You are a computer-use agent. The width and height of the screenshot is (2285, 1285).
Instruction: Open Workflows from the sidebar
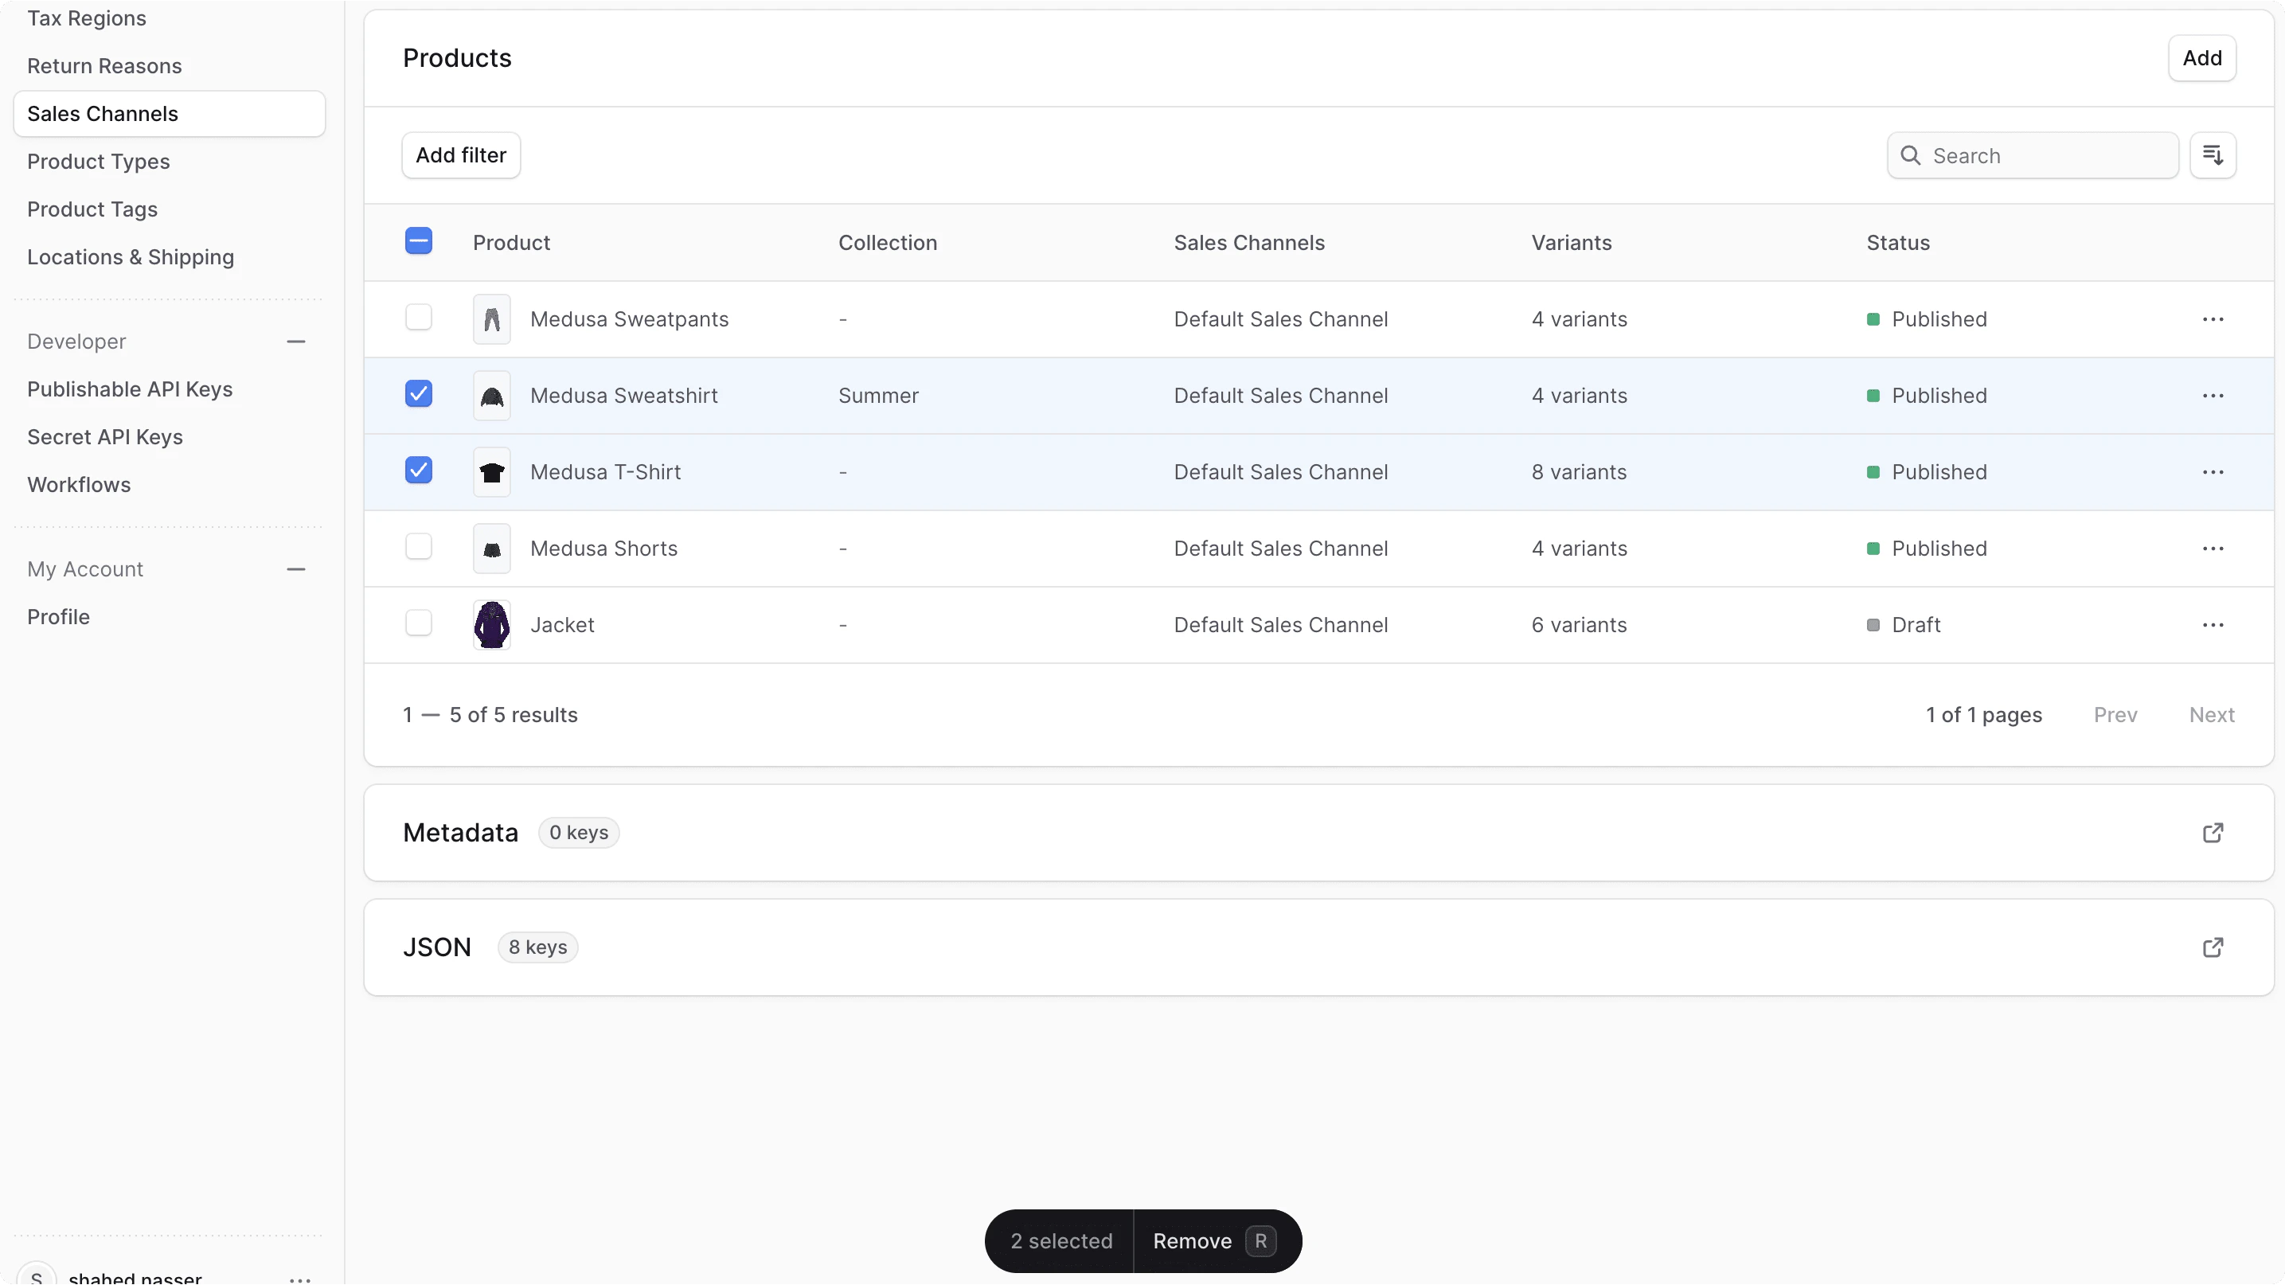[78, 484]
